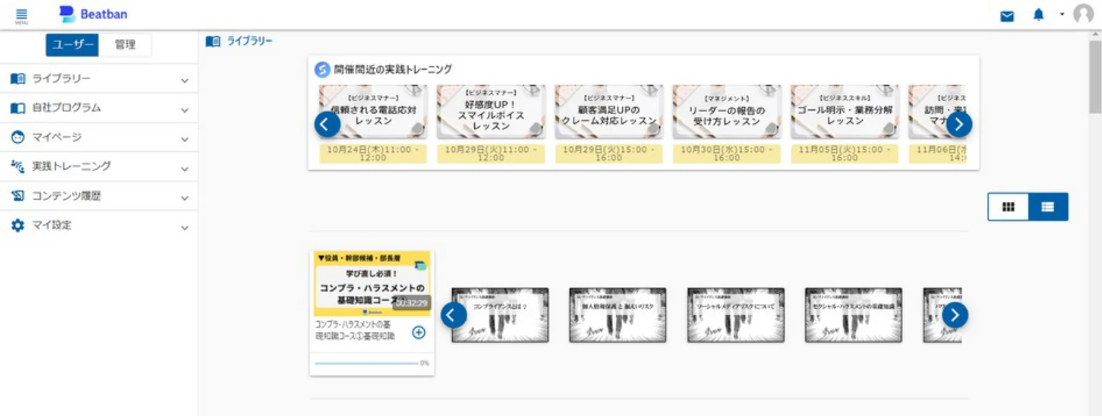Open the セクシャル・ハラスメントの基礎知識 video thumbnail

[x=853, y=315]
